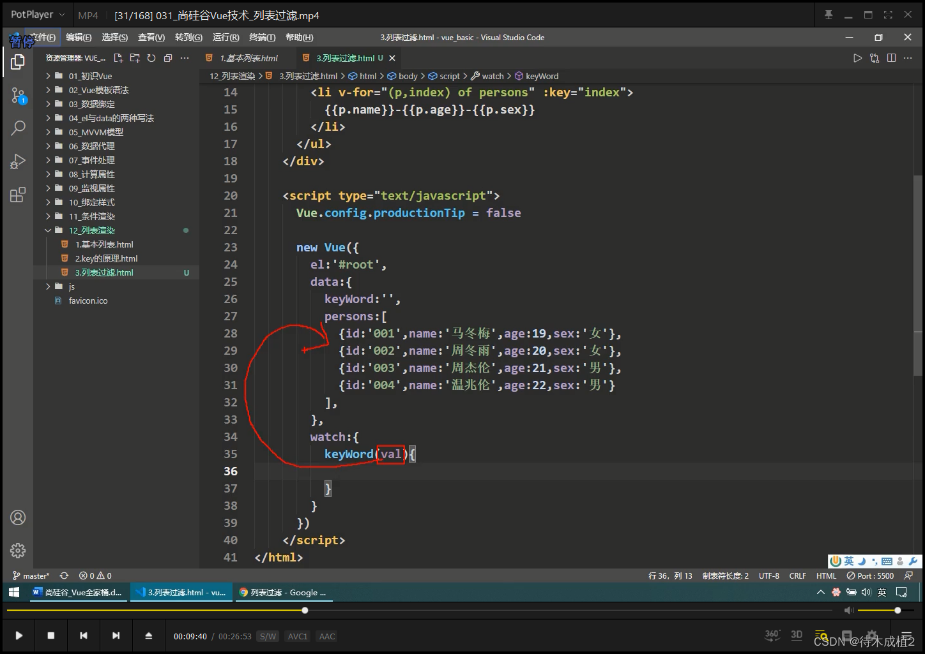This screenshot has height=654, width=925.
Task: Open the Accounts icon in activity bar
Action: [18, 517]
